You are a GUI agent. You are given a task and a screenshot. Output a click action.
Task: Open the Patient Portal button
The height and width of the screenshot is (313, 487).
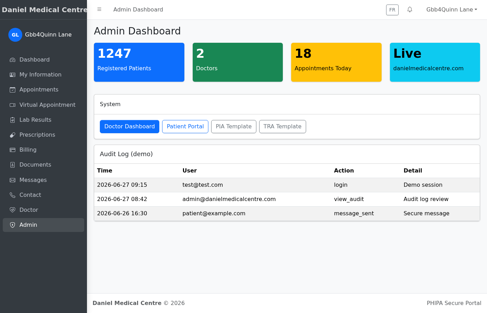(185, 127)
